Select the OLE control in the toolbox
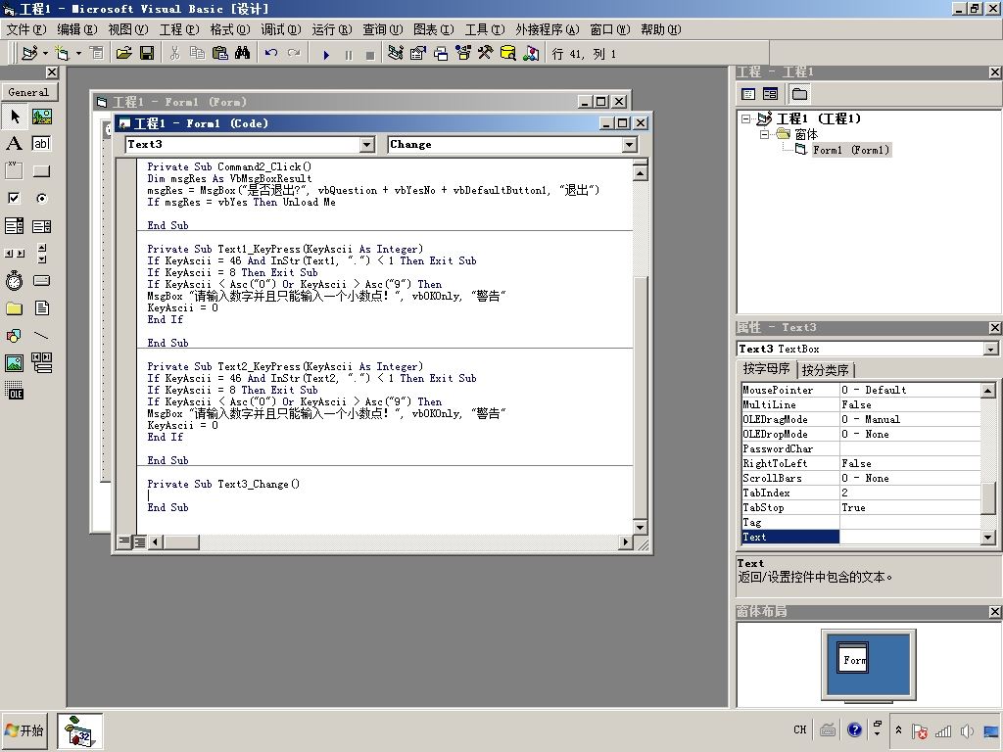Image resolution: width=1003 pixels, height=752 pixels. 15,390
